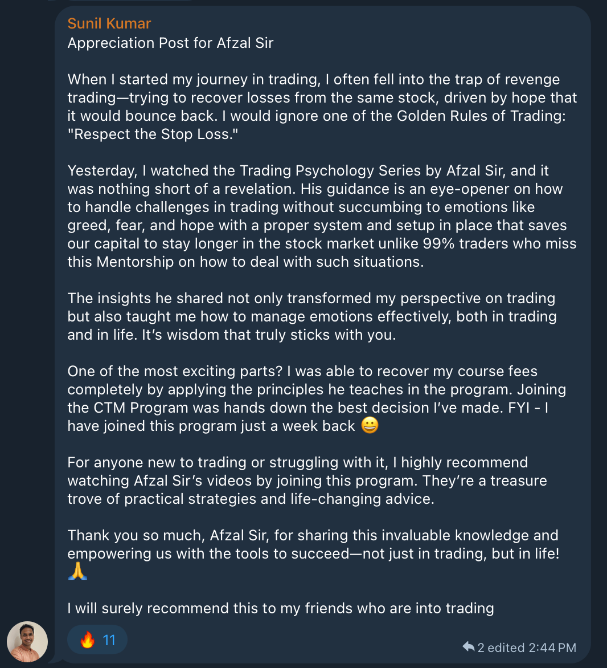Image resolution: width=607 pixels, height=668 pixels.
Task: Click the folded hands emoji
Action: (x=77, y=572)
